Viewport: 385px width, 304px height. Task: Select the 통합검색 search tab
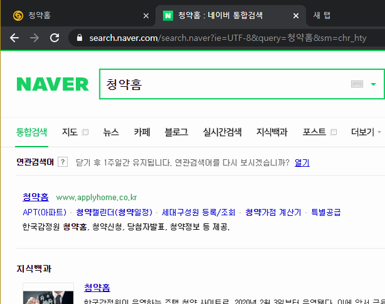pos(31,132)
